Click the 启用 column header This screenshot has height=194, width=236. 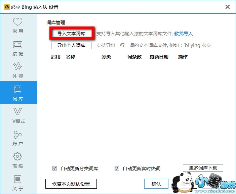coord(56,57)
